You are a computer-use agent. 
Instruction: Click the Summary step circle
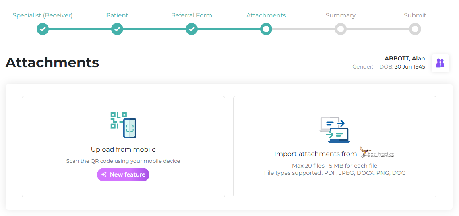341,29
